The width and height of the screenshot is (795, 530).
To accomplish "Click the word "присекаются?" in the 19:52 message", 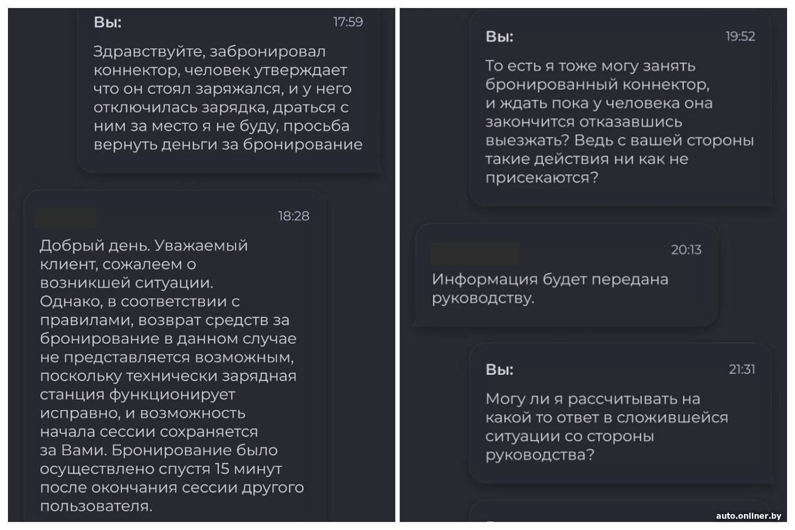I will click(542, 178).
